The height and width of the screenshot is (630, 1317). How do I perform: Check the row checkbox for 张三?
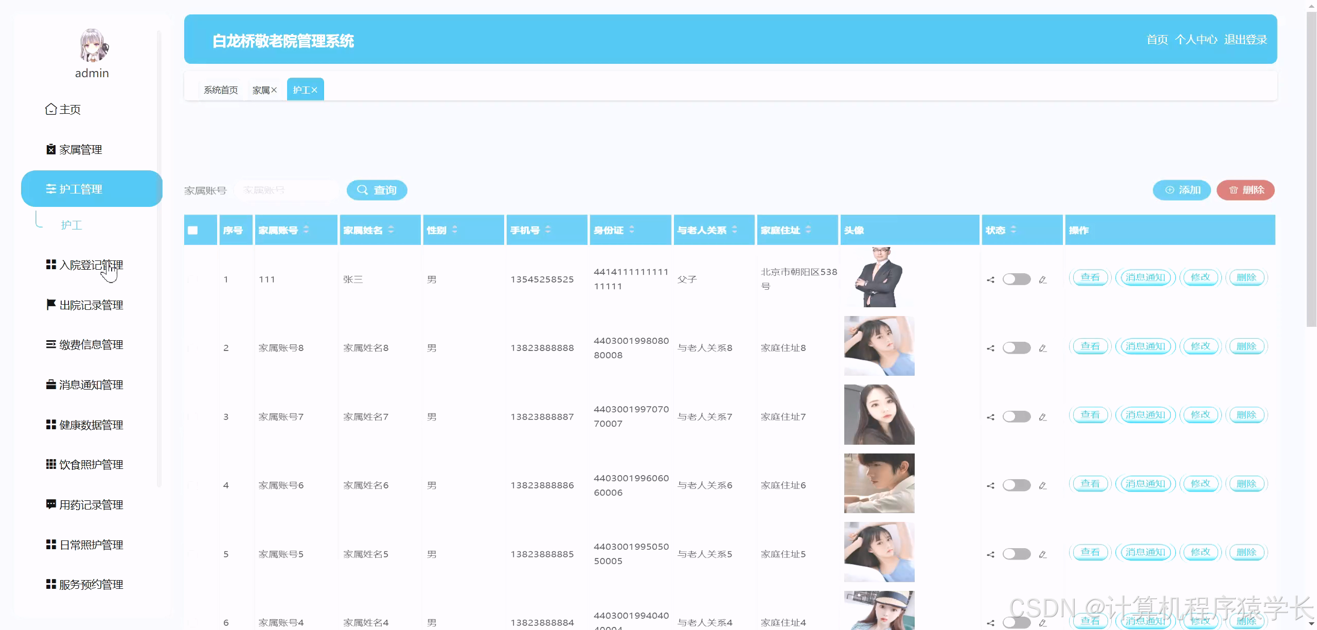tap(193, 279)
